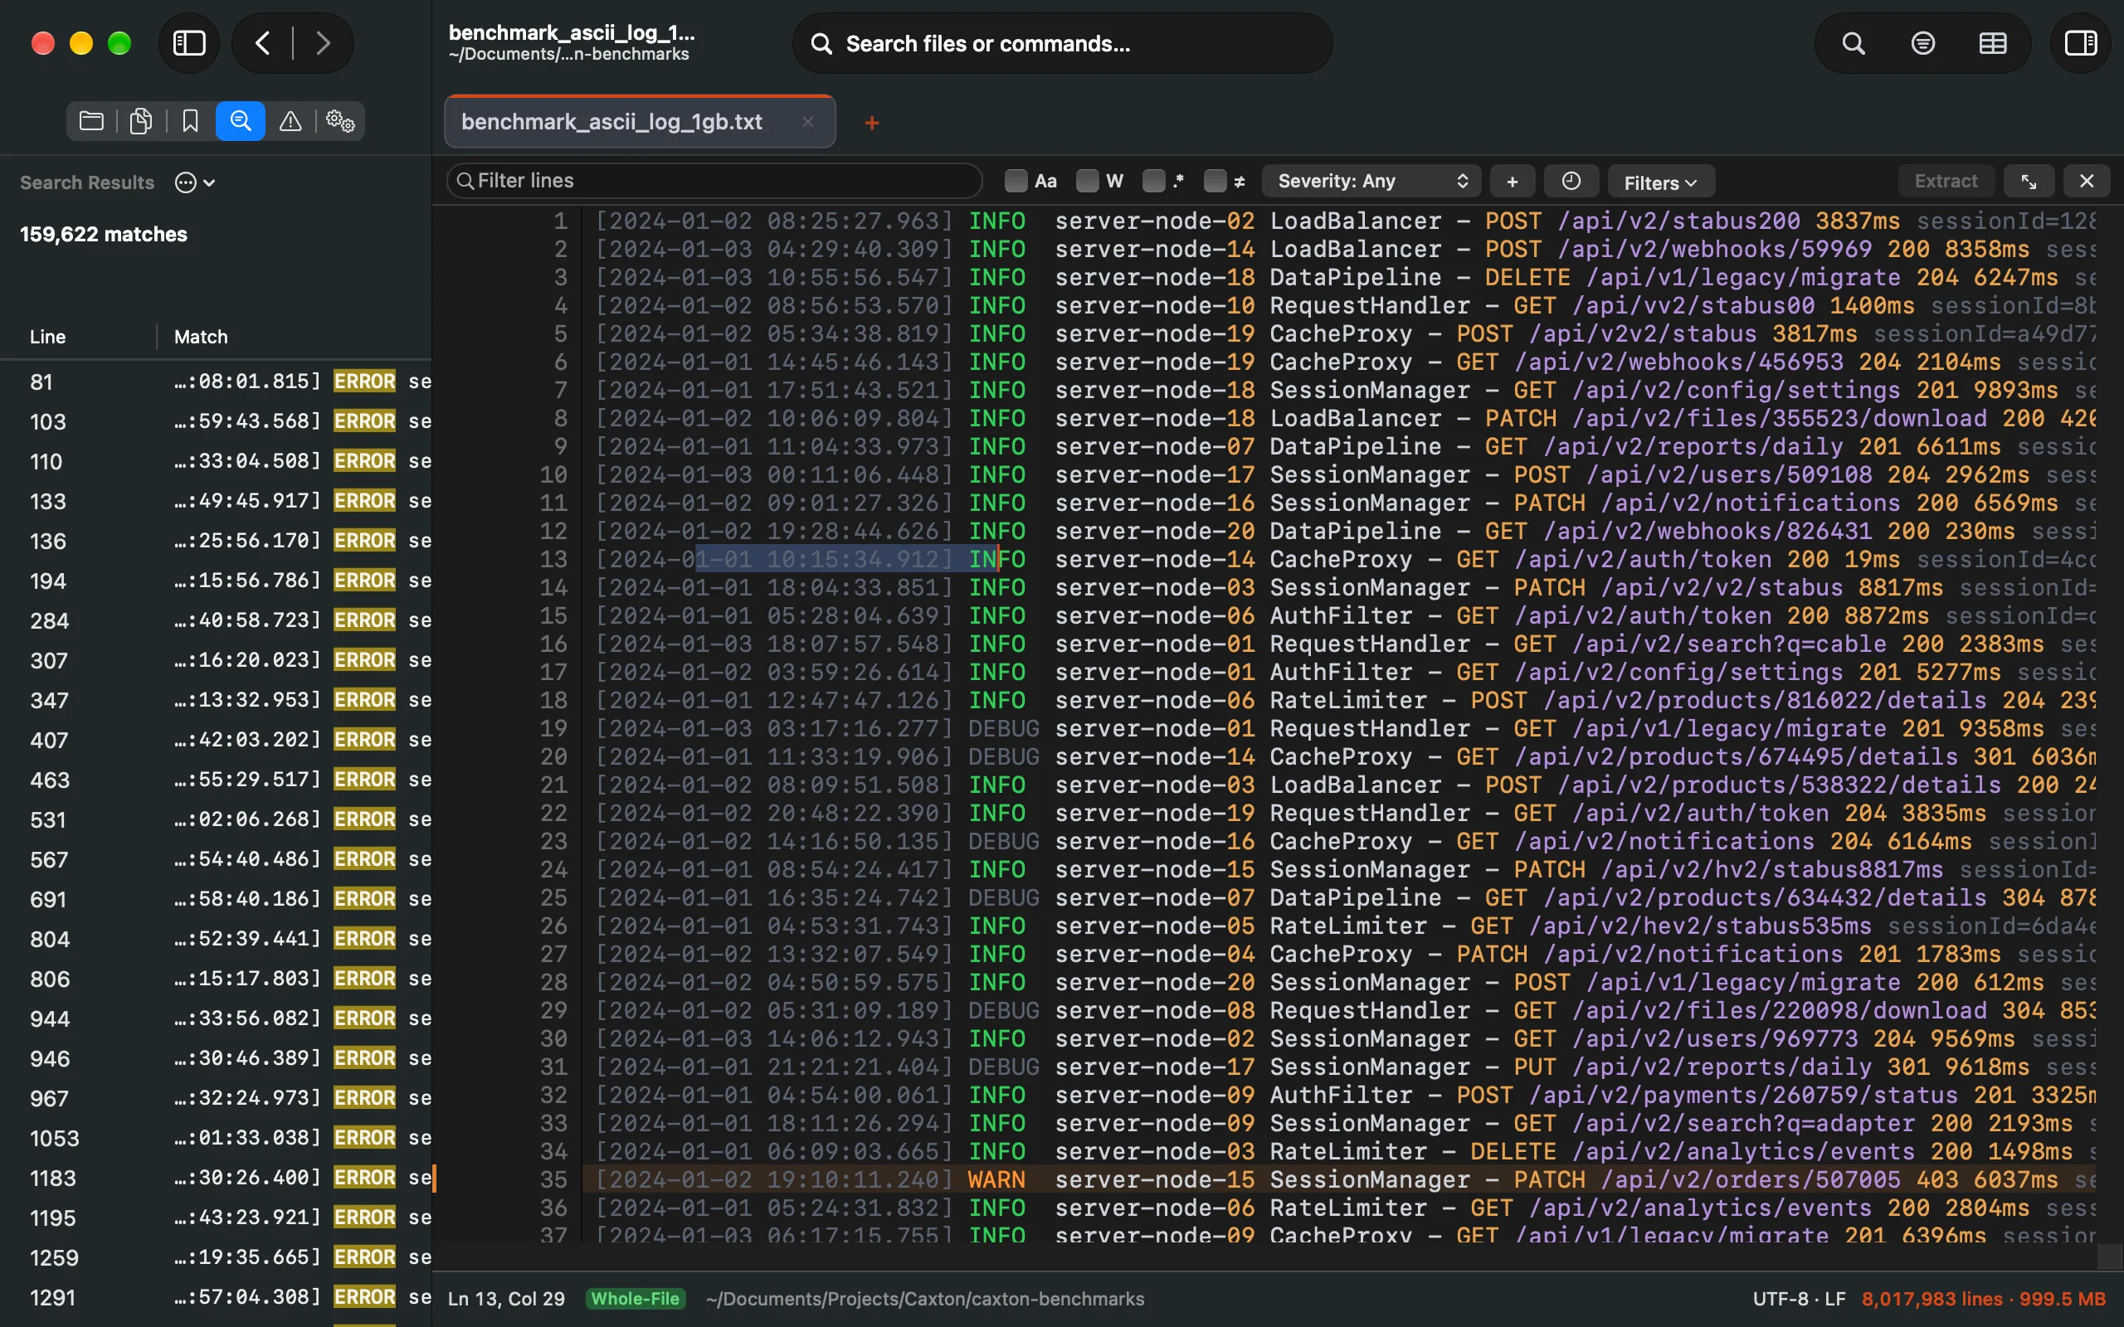Enable the Aa case-sensitive checkbox
This screenshot has height=1327, width=2124.
point(1016,181)
